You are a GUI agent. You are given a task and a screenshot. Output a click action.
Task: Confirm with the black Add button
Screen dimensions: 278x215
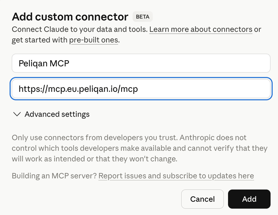click(249, 199)
